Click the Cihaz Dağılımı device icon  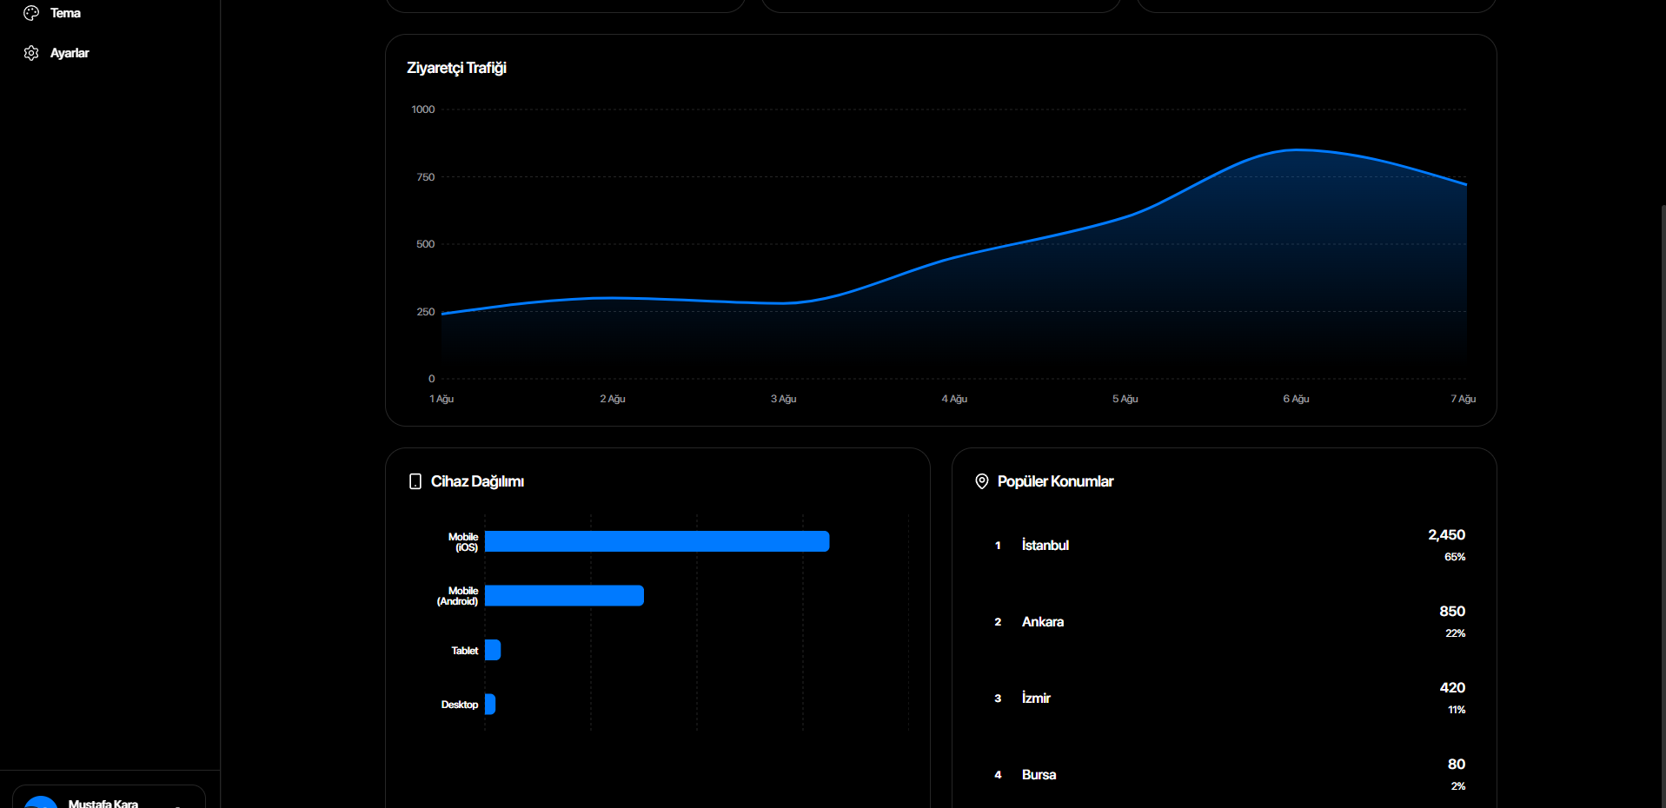pyautogui.click(x=415, y=481)
